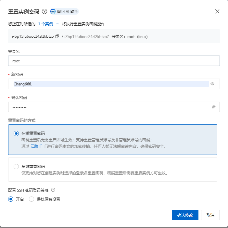Hide the new password with eye icon
The height and width of the screenshot is (228, 228).
pyautogui.click(x=213, y=84)
